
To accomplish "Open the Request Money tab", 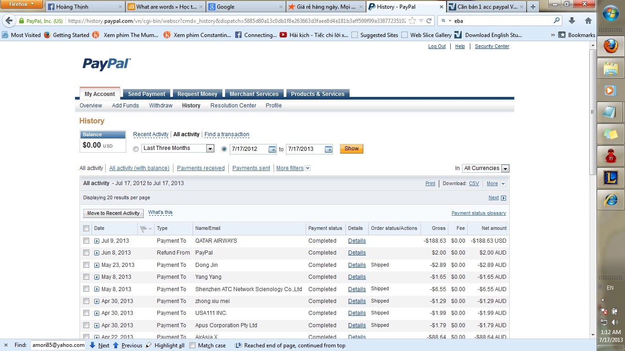I will point(198,94).
